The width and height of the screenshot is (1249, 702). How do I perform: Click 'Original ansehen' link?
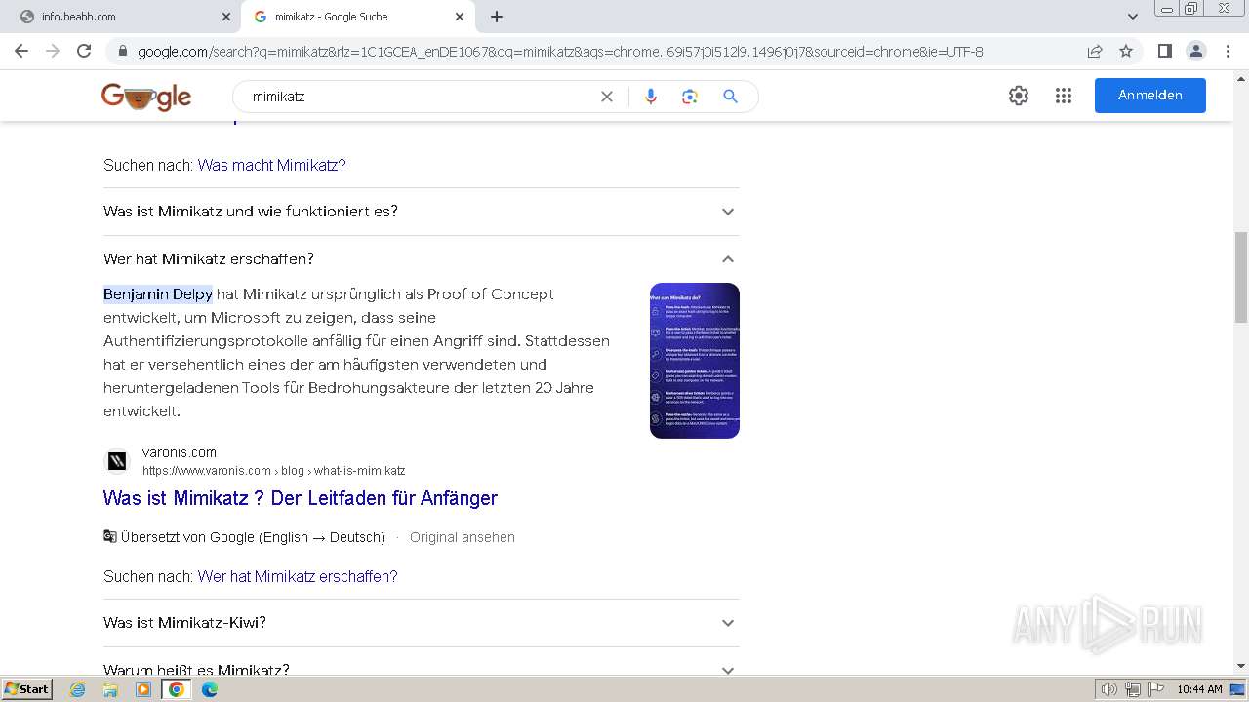(x=463, y=537)
